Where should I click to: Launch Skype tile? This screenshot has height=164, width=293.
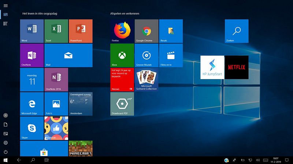[x=32, y=128]
